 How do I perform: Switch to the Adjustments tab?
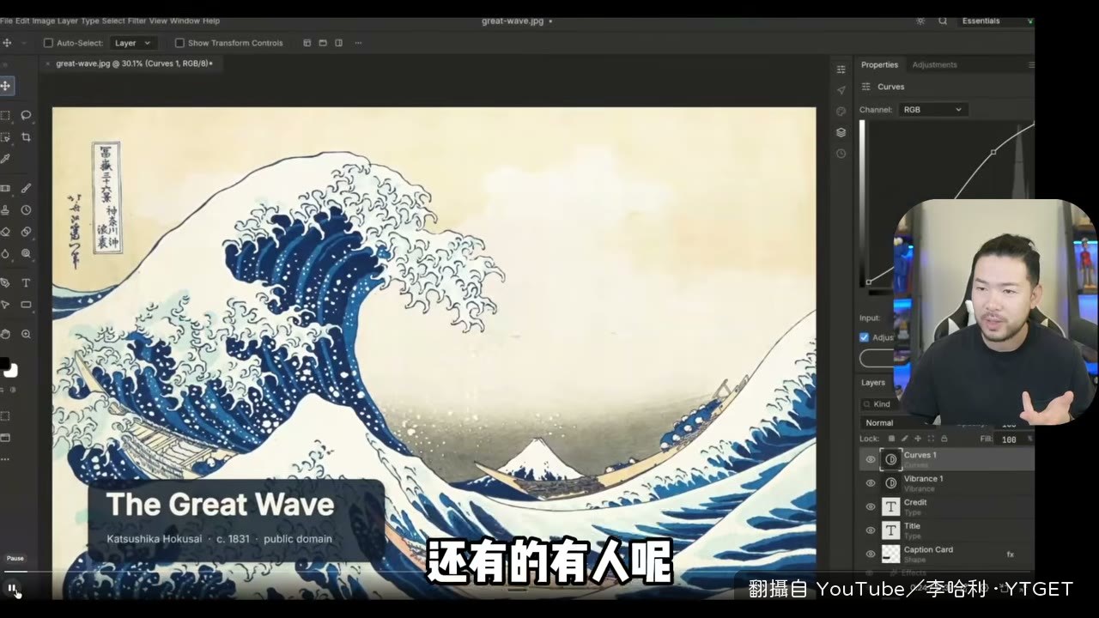coord(934,64)
